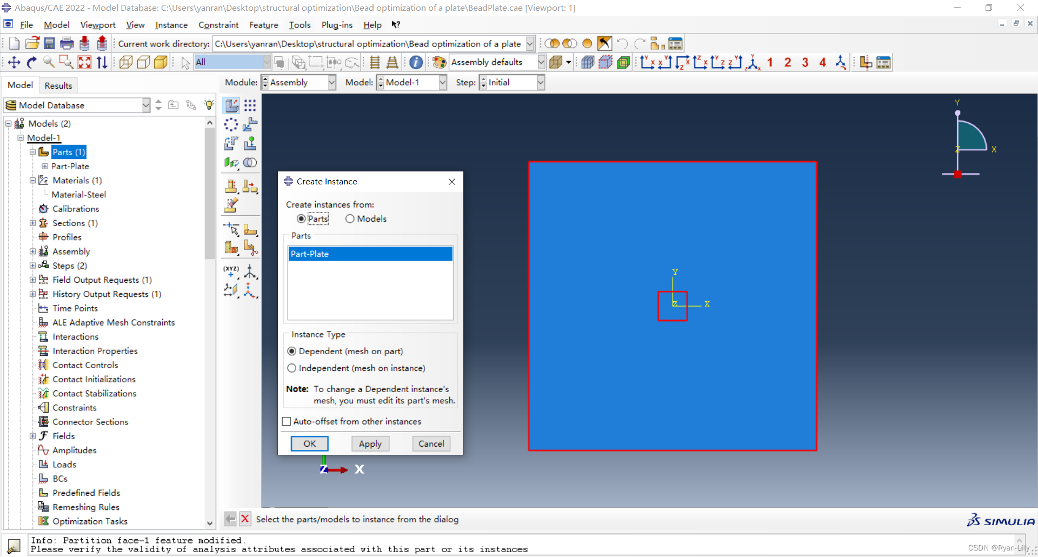Click the Auto-Fit View icon

[84, 62]
